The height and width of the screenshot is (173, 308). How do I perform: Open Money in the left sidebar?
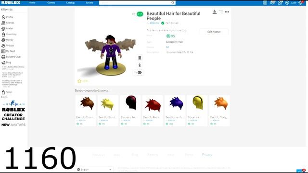8,40
